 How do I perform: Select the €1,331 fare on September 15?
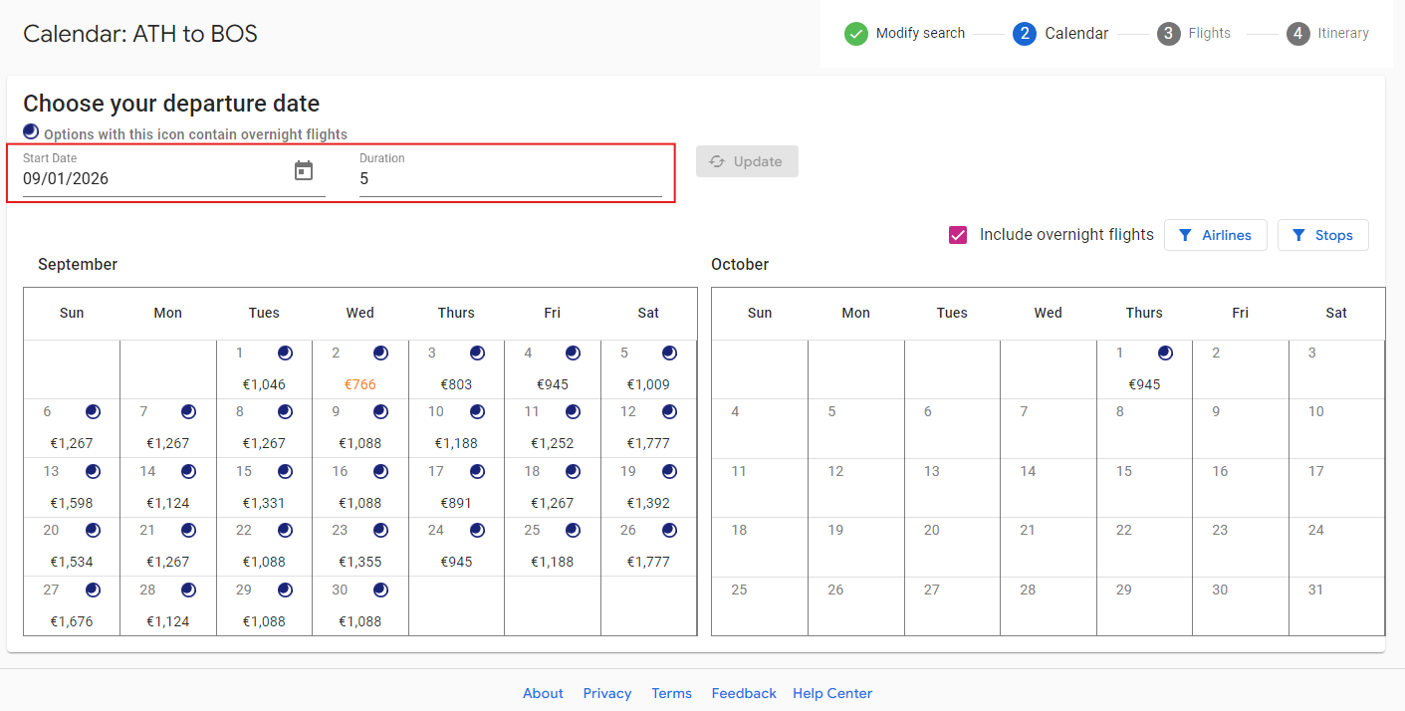(264, 503)
